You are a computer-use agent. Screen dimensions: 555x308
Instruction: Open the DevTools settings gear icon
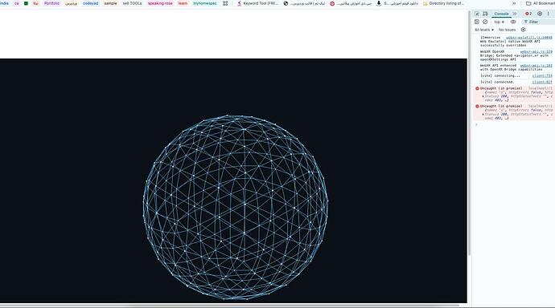(540, 14)
